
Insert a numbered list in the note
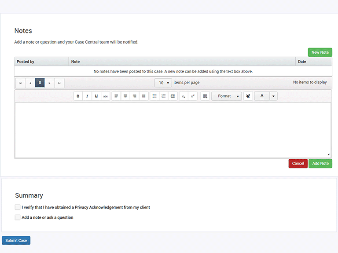164,96
